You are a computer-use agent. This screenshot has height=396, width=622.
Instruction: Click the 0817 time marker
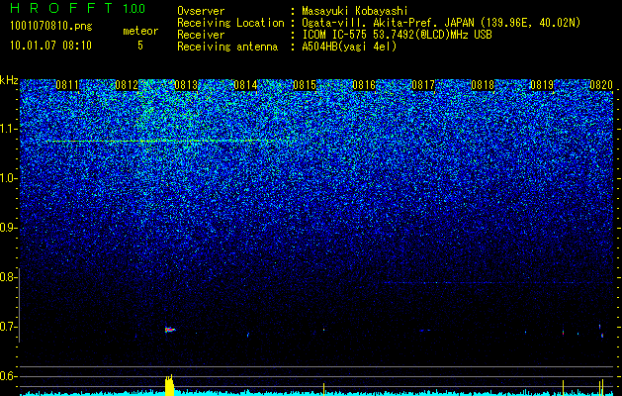423,85
